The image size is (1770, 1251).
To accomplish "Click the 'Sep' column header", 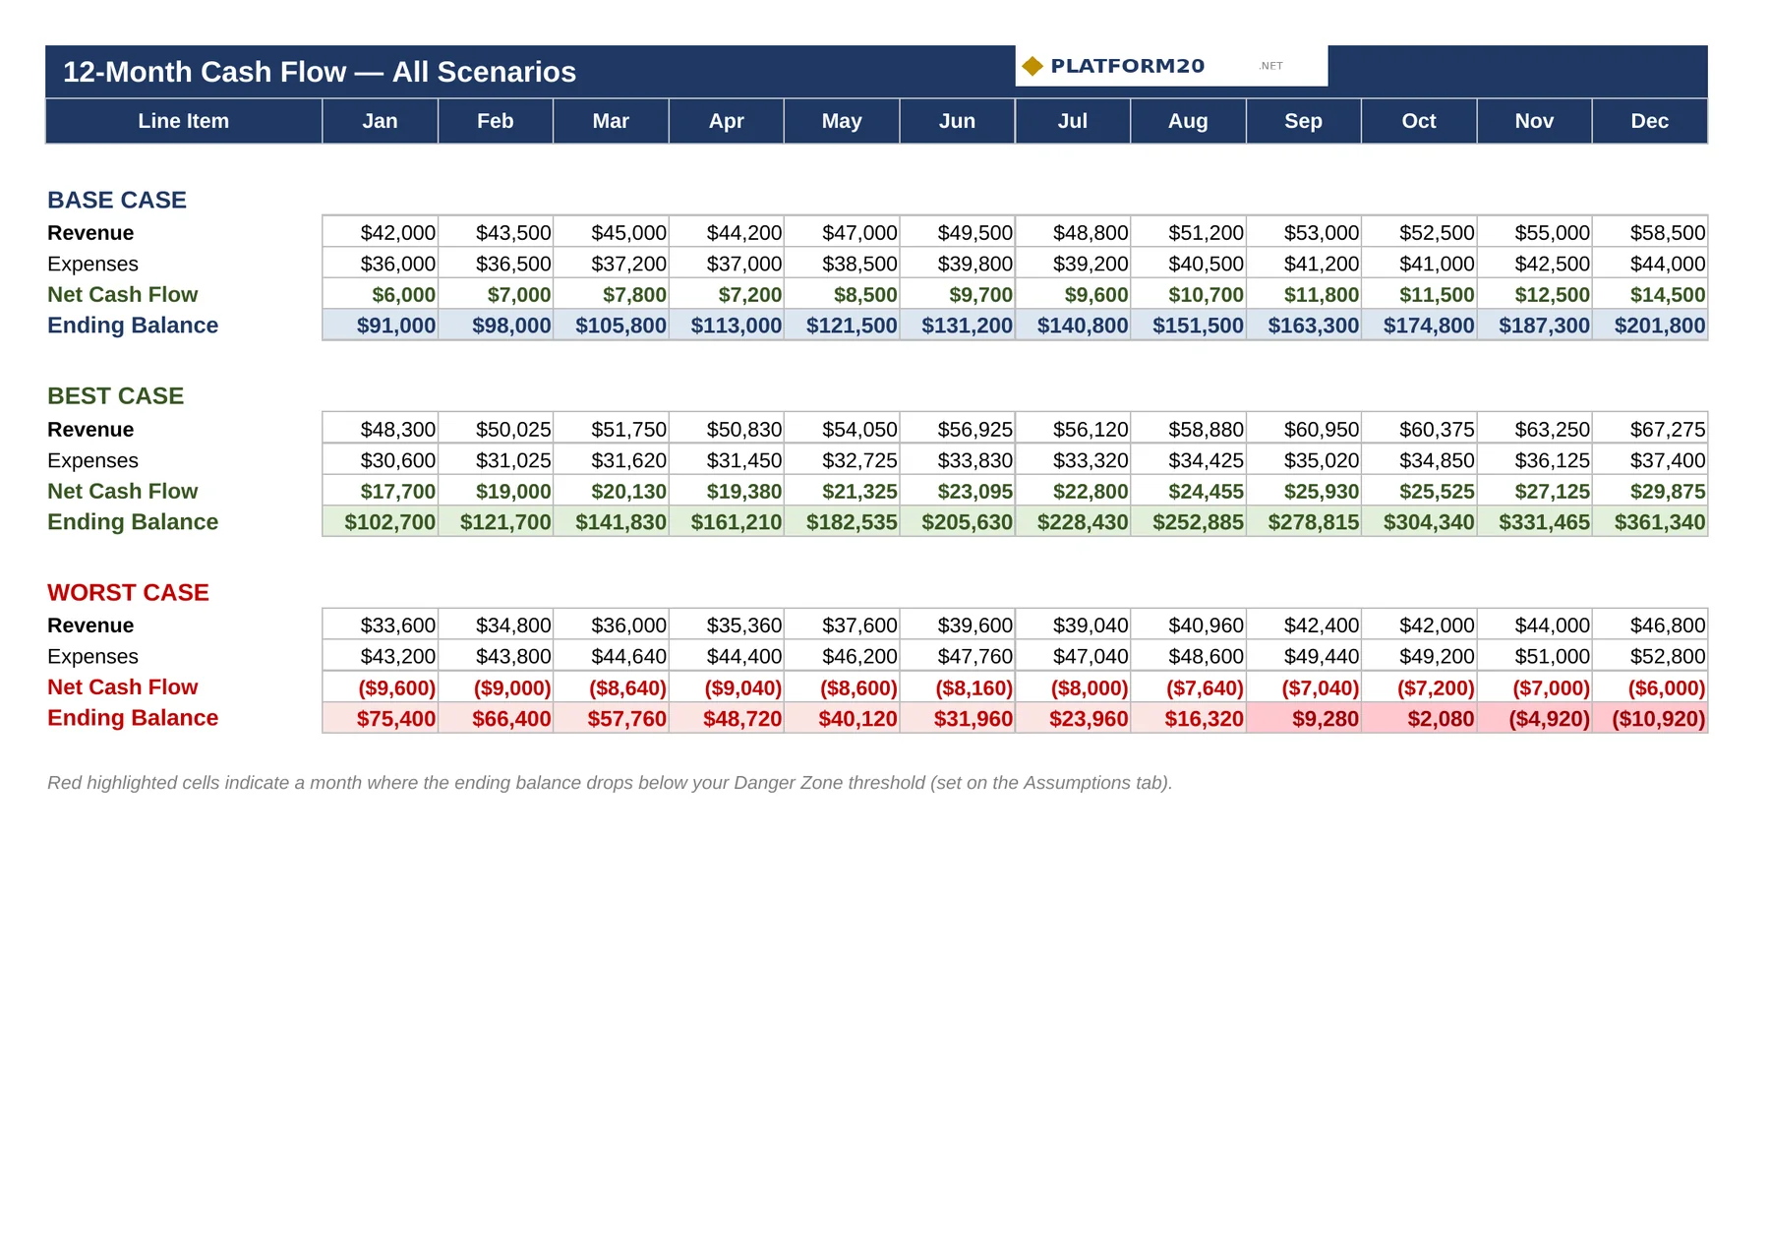I will click(x=1304, y=121).
